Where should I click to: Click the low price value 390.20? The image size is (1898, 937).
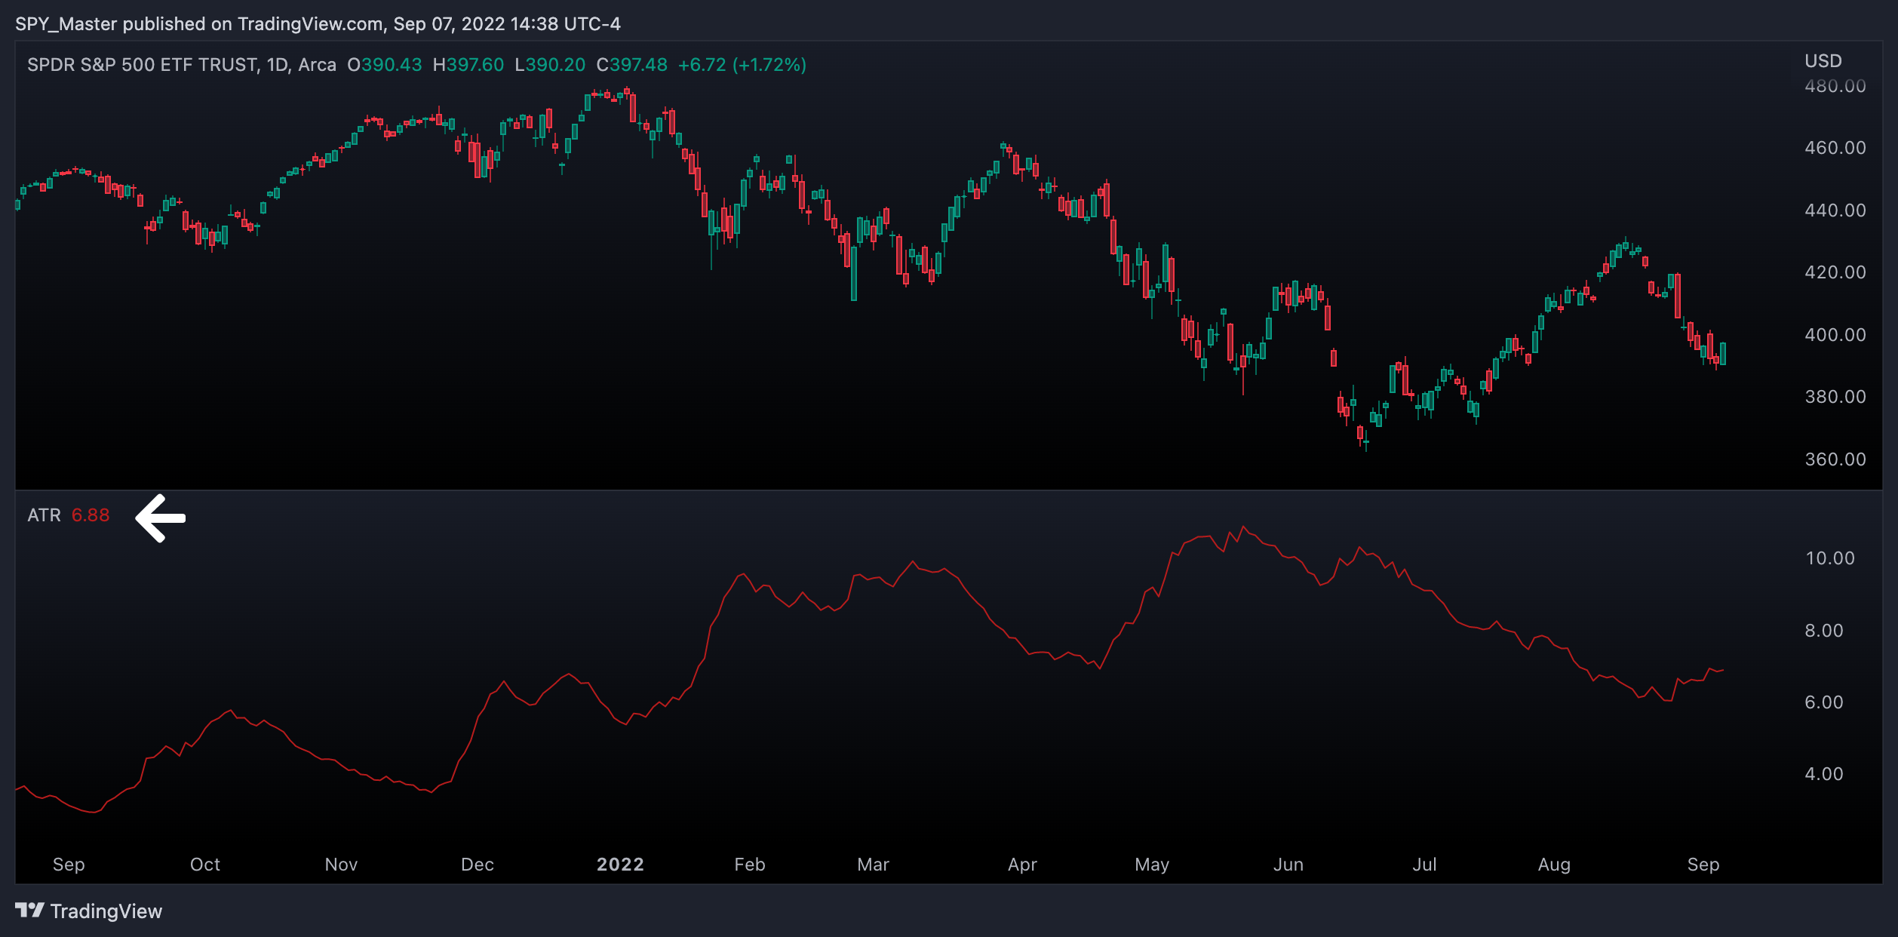pyautogui.click(x=555, y=65)
